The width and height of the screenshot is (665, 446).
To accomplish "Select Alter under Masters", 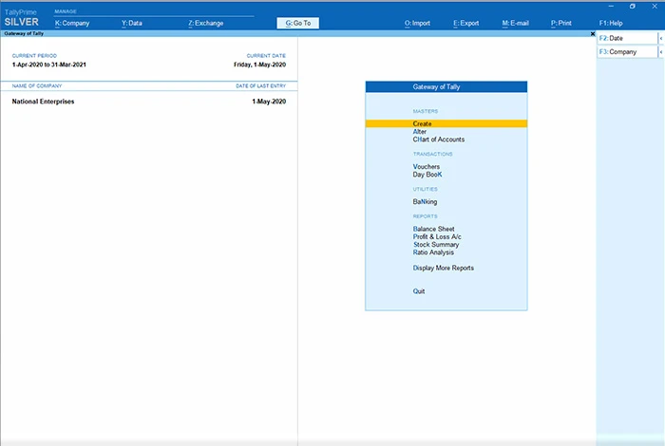I will pos(420,132).
